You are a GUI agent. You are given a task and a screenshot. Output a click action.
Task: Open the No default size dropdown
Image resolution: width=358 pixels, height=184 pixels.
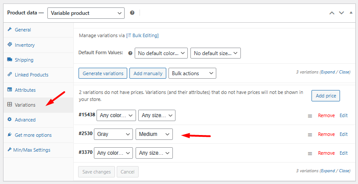215,53
